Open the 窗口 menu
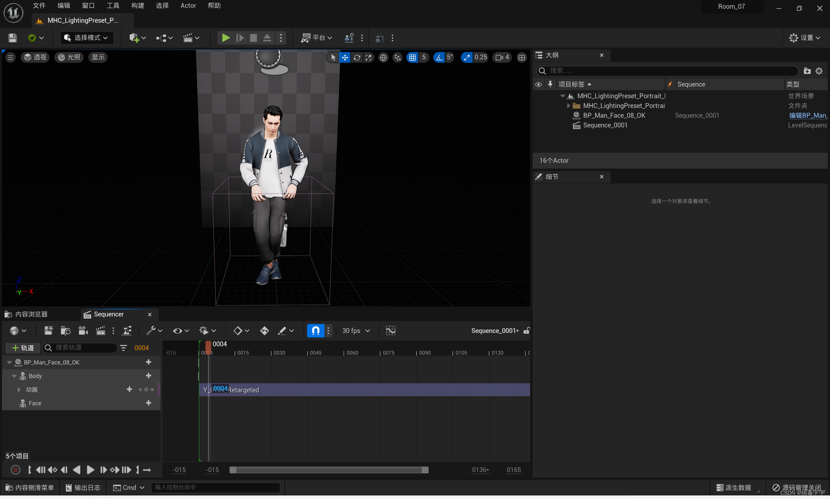 tap(88, 6)
